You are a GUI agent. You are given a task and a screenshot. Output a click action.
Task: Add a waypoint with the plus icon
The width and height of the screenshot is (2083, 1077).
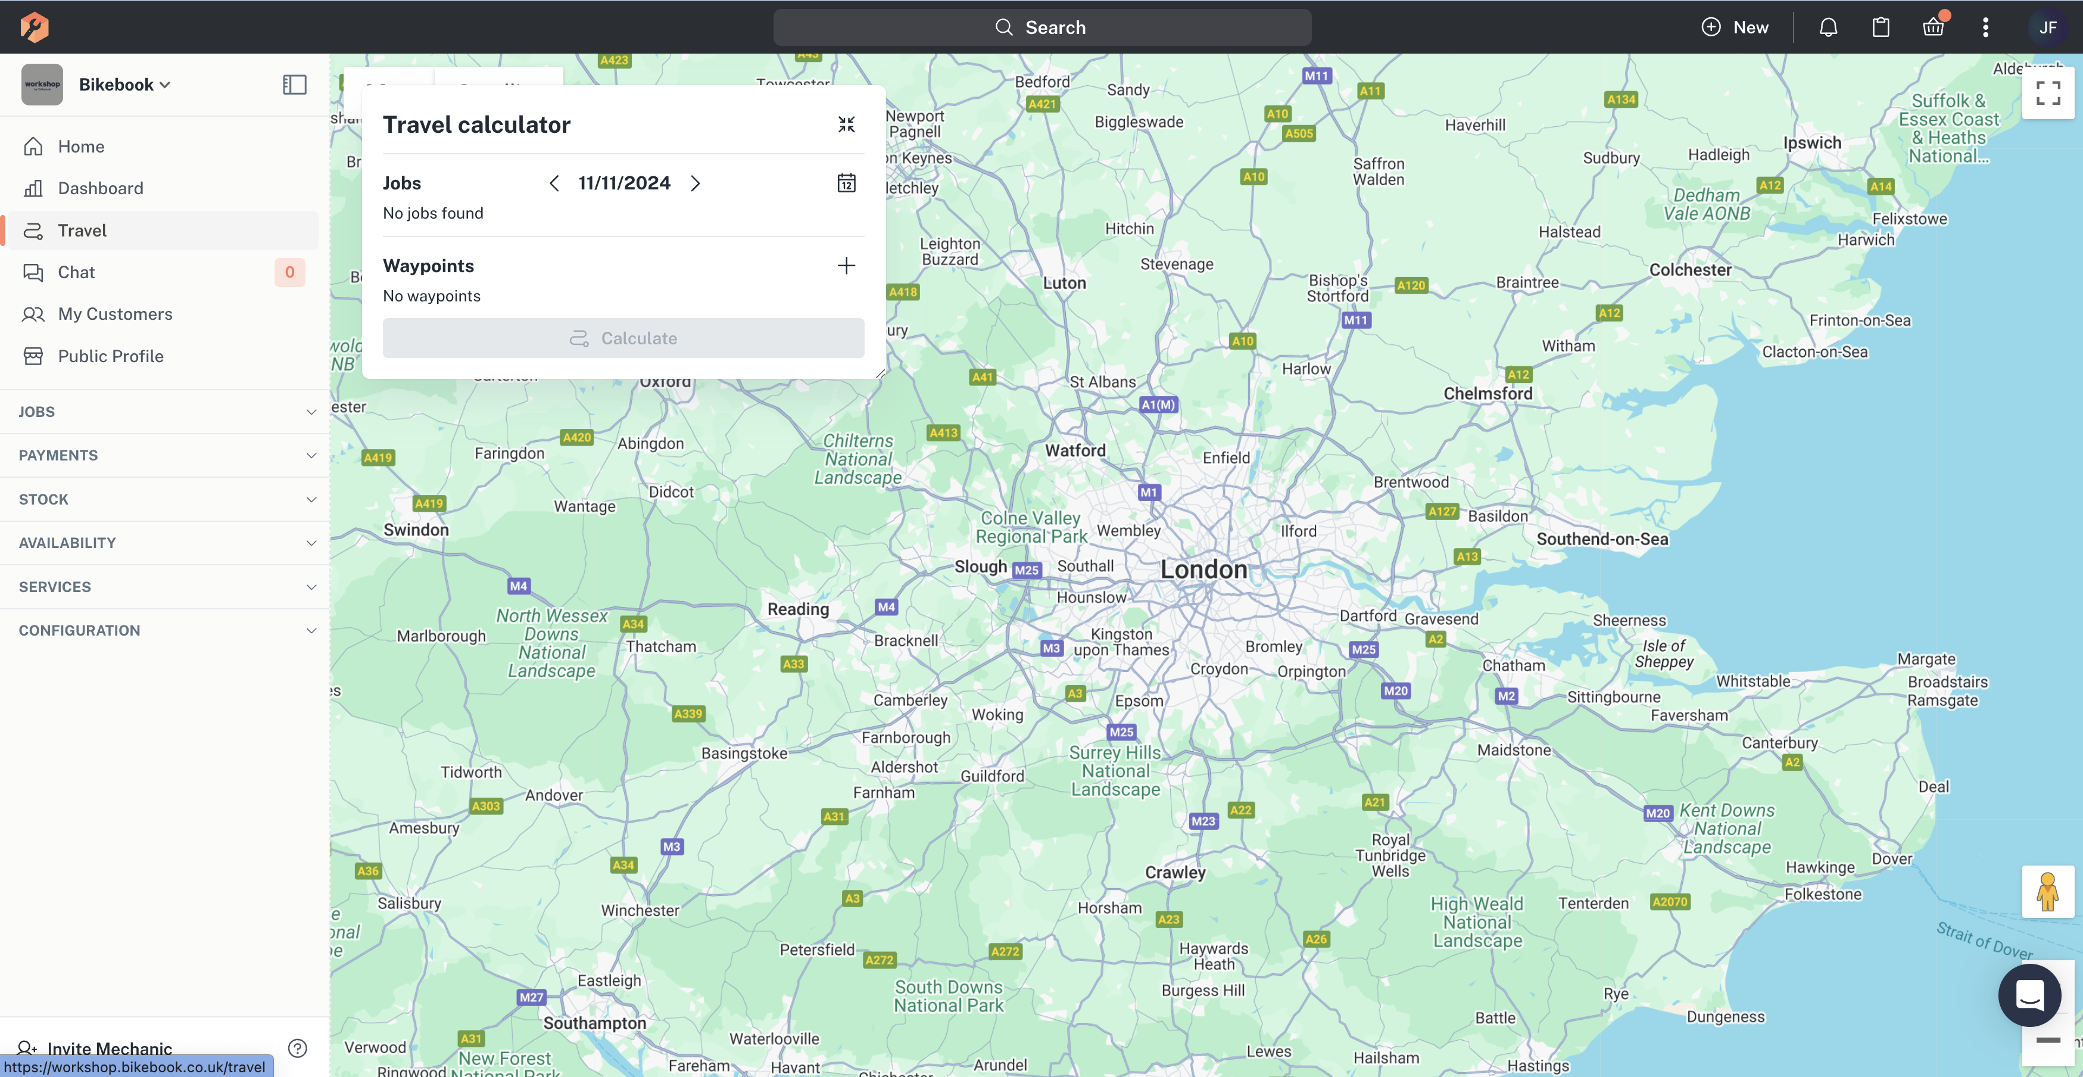[846, 266]
